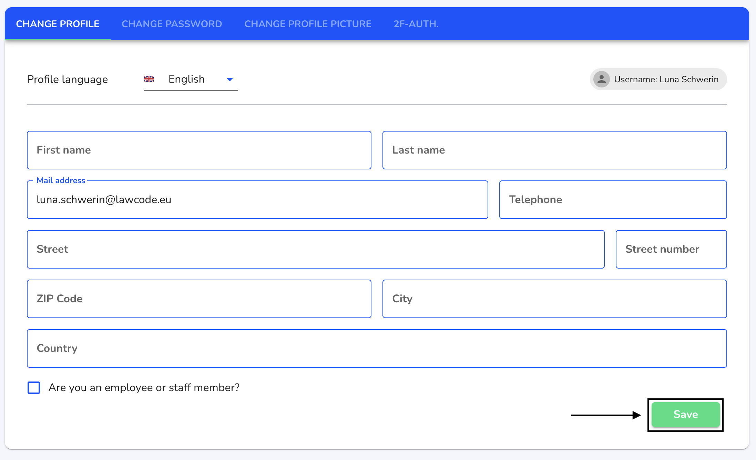This screenshot has width=756, height=460.
Task: Click the Country input field
Action: pyautogui.click(x=376, y=348)
